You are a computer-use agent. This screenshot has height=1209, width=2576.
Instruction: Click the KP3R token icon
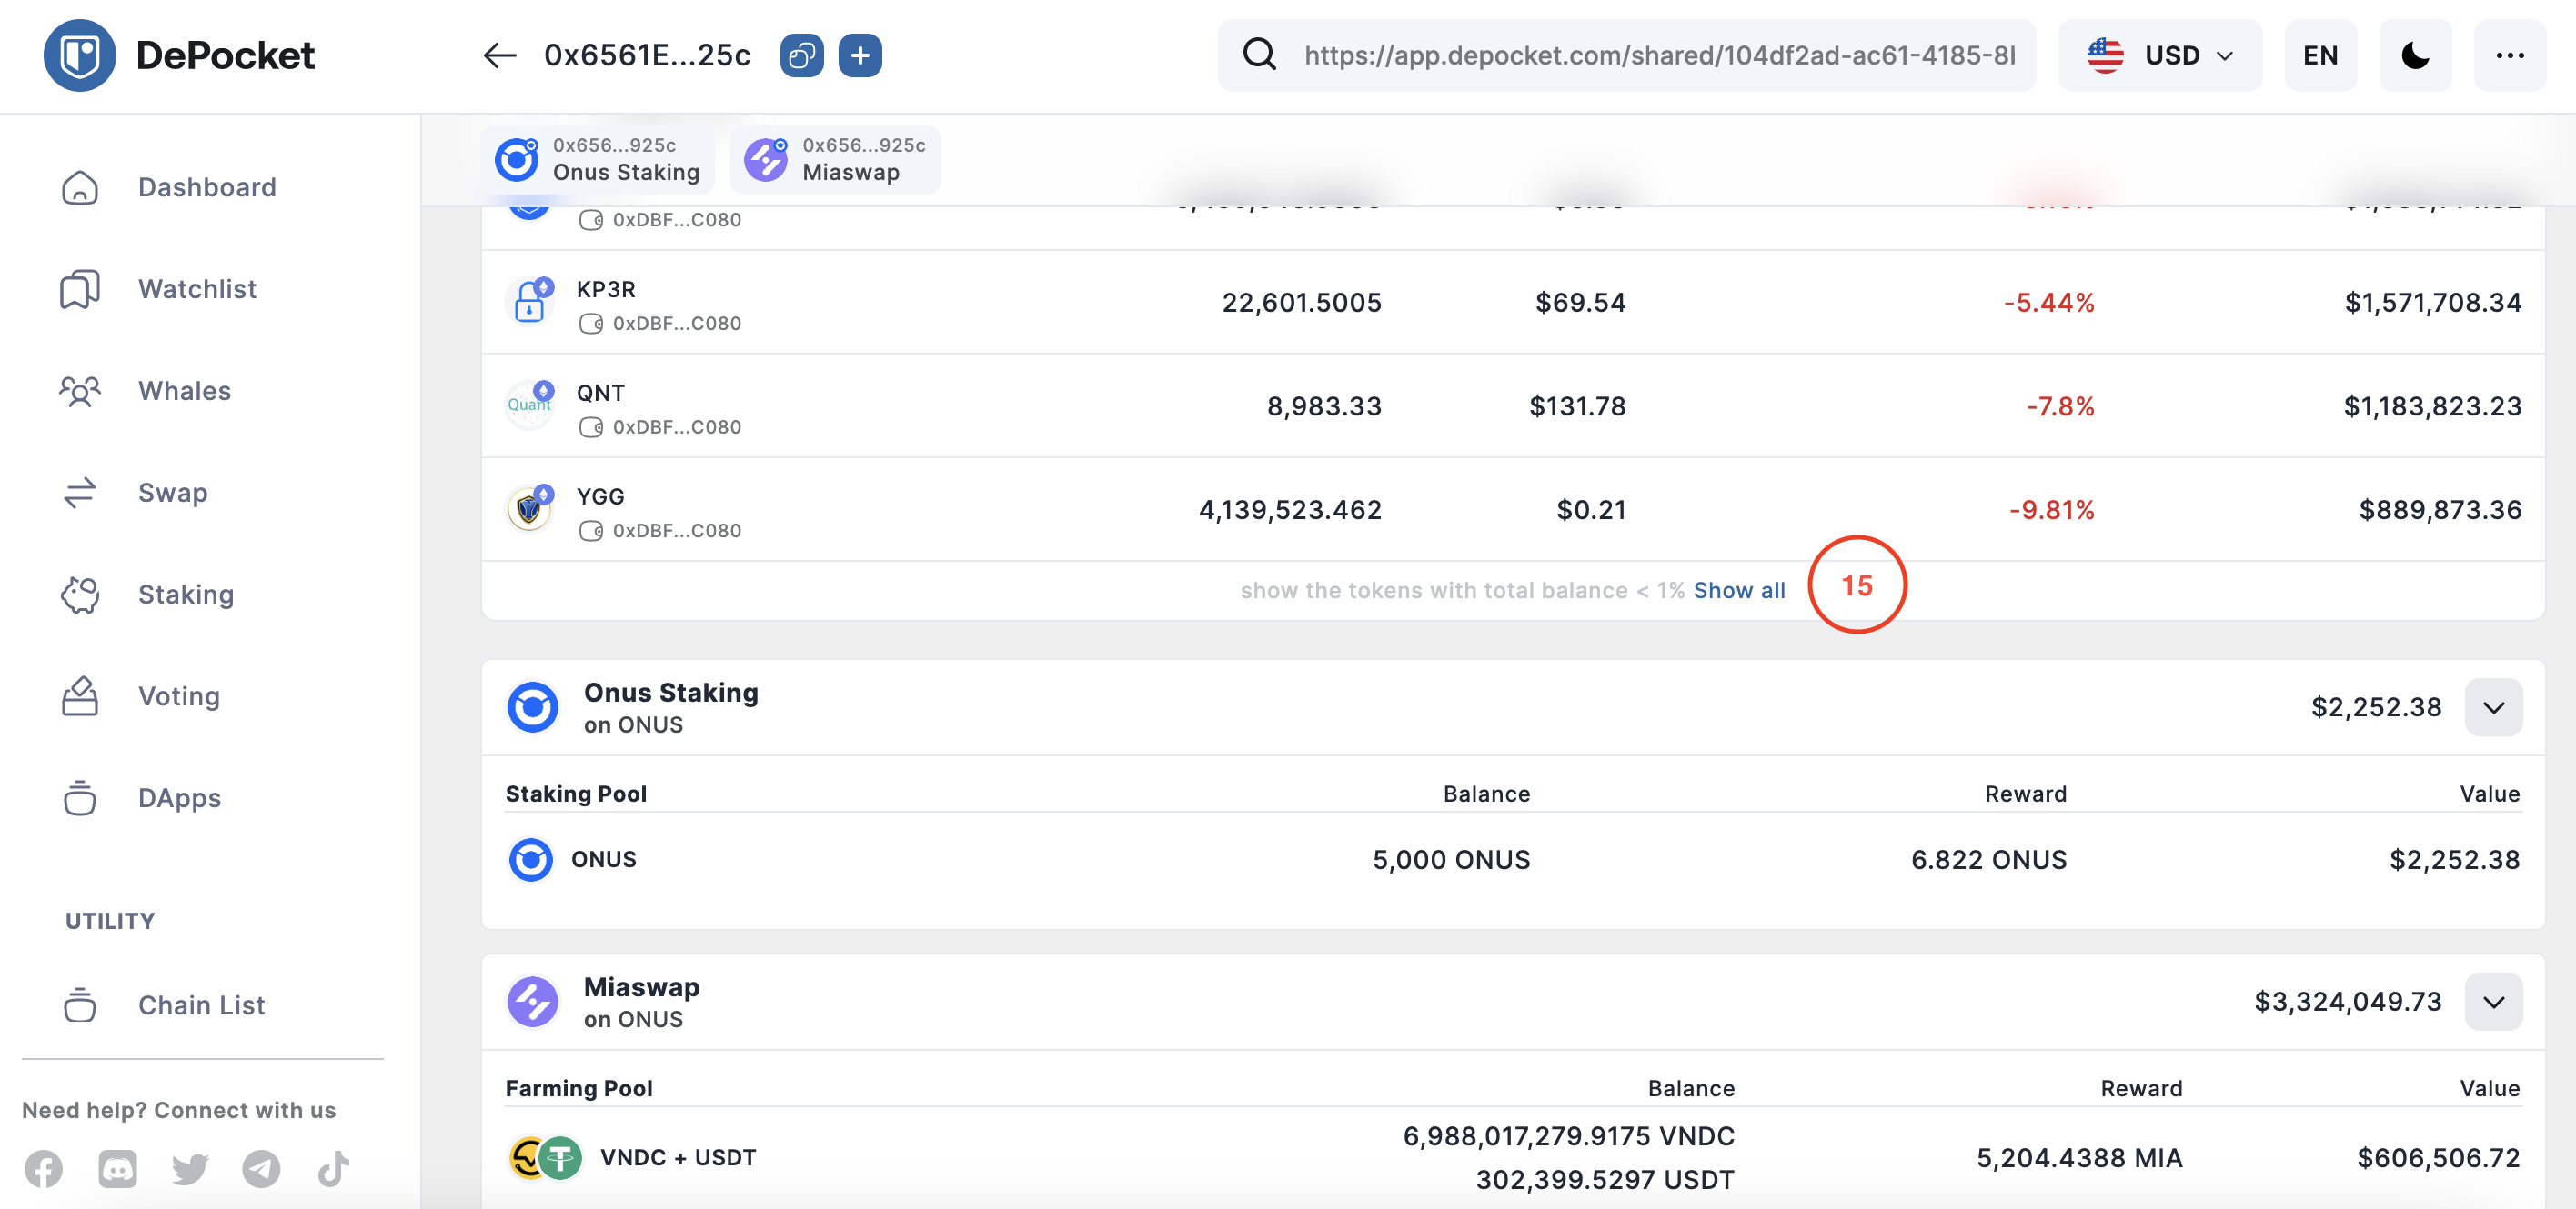[530, 301]
